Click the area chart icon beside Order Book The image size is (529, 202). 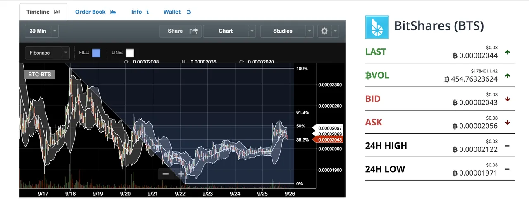tap(113, 12)
